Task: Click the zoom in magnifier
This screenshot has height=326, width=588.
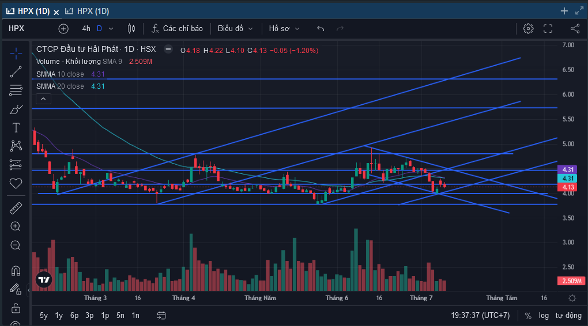Action: coord(16,226)
